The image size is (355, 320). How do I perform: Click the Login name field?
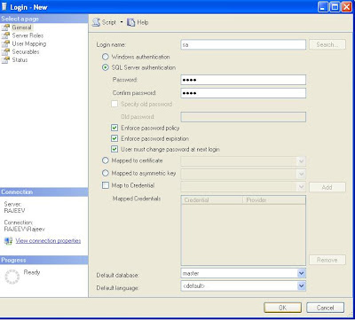243,44
